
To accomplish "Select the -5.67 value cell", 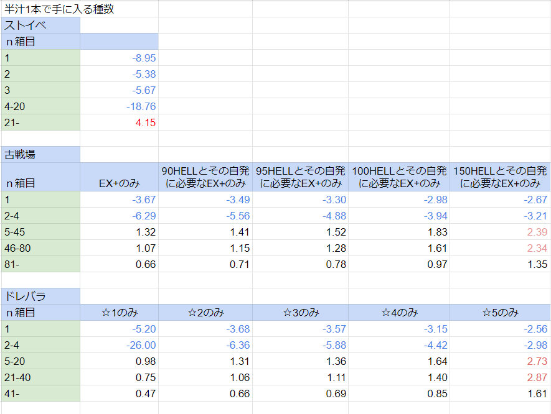I will pyautogui.click(x=119, y=90).
